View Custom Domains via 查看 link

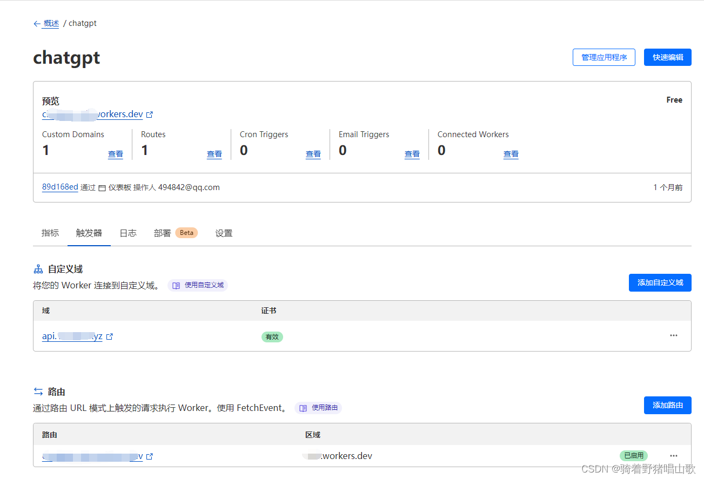point(116,154)
